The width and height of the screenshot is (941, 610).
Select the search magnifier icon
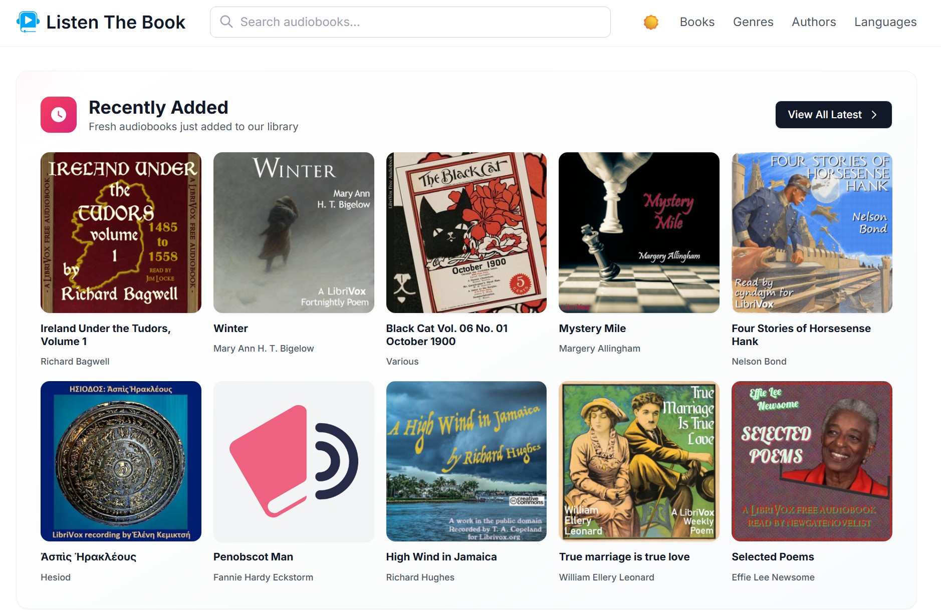point(226,22)
